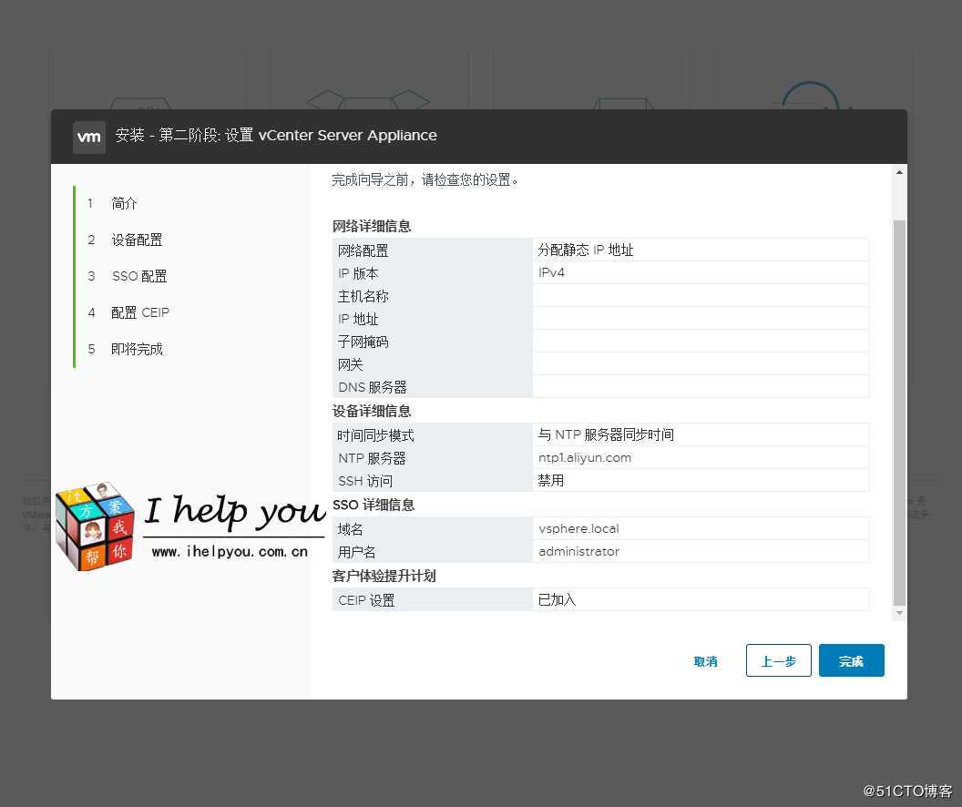Screen dimensions: 962x807
Task: Click the 网络详细信息 section heading
Action: pyautogui.click(x=372, y=226)
